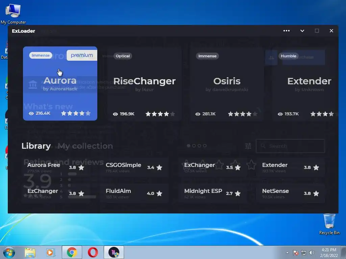The width and height of the screenshot is (346, 259).
Task: Click the Immense tag on Osiris card
Action: pos(207,56)
